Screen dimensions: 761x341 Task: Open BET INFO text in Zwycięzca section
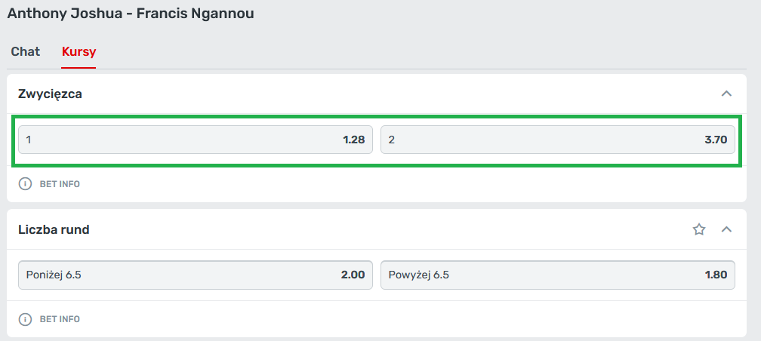pos(60,184)
